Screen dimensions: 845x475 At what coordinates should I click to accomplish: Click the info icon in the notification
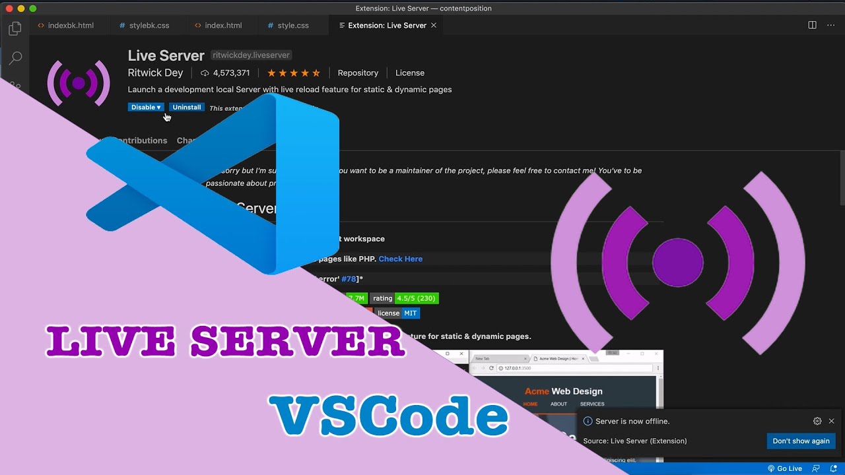pyautogui.click(x=588, y=421)
